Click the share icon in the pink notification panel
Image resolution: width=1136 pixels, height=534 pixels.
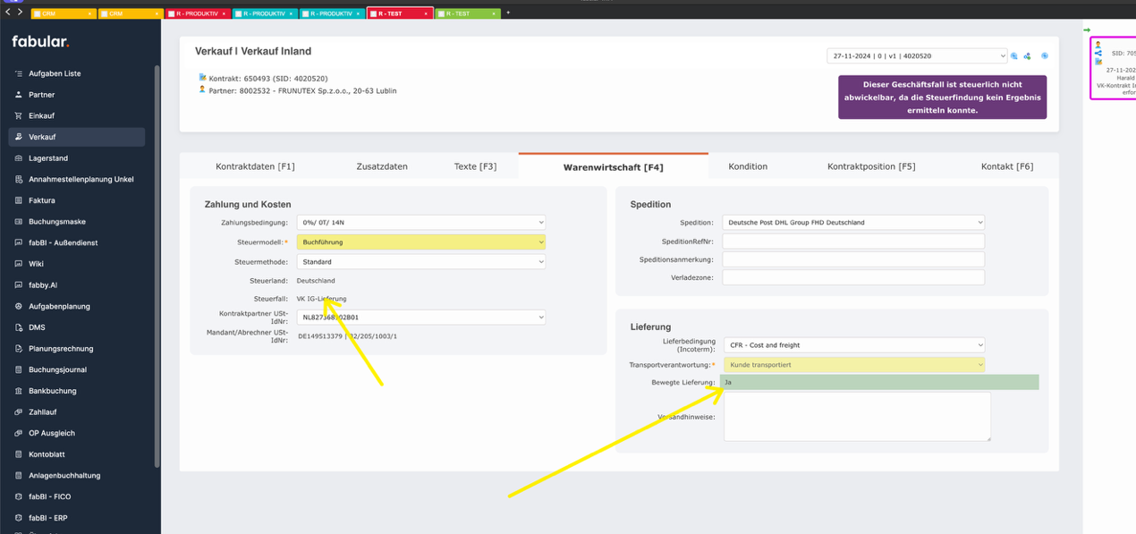pyautogui.click(x=1098, y=52)
